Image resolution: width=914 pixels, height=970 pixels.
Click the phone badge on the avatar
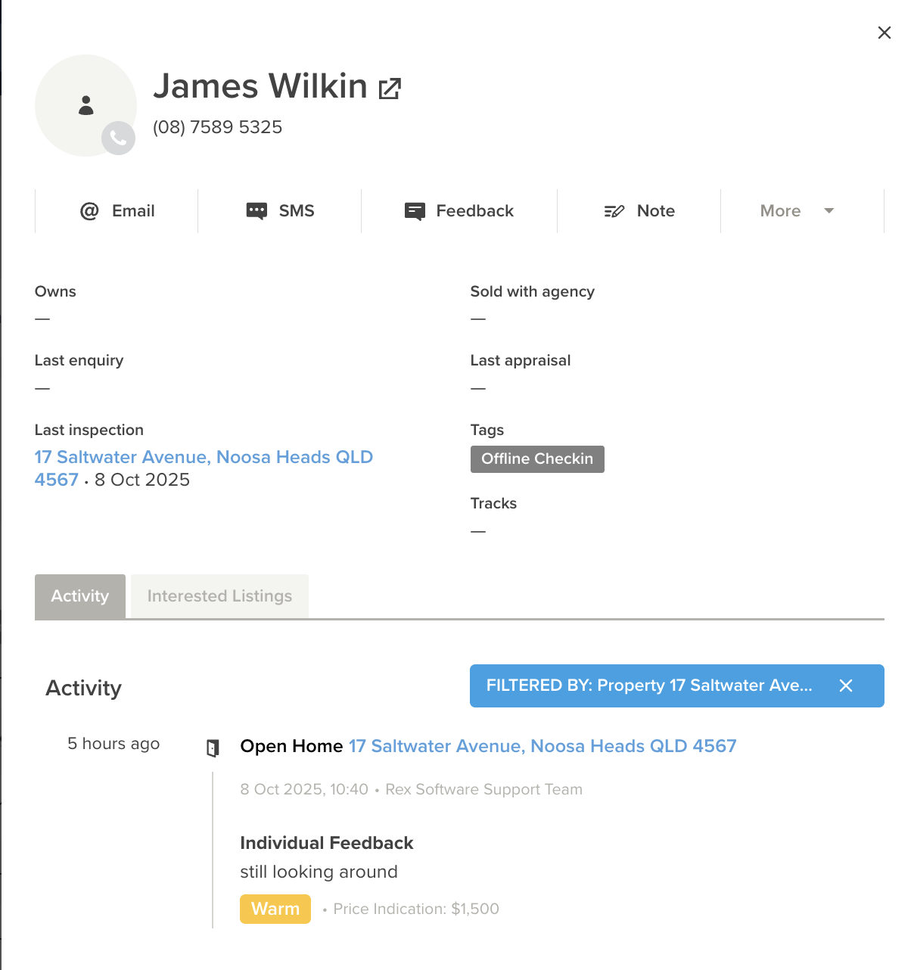click(x=118, y=138)
